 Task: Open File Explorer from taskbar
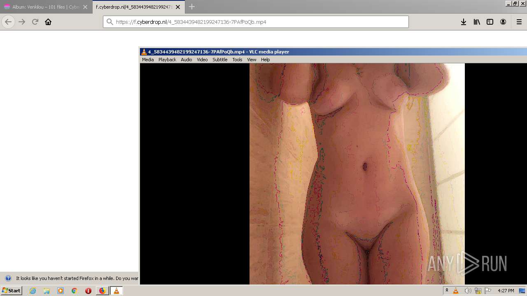(47, 291)
